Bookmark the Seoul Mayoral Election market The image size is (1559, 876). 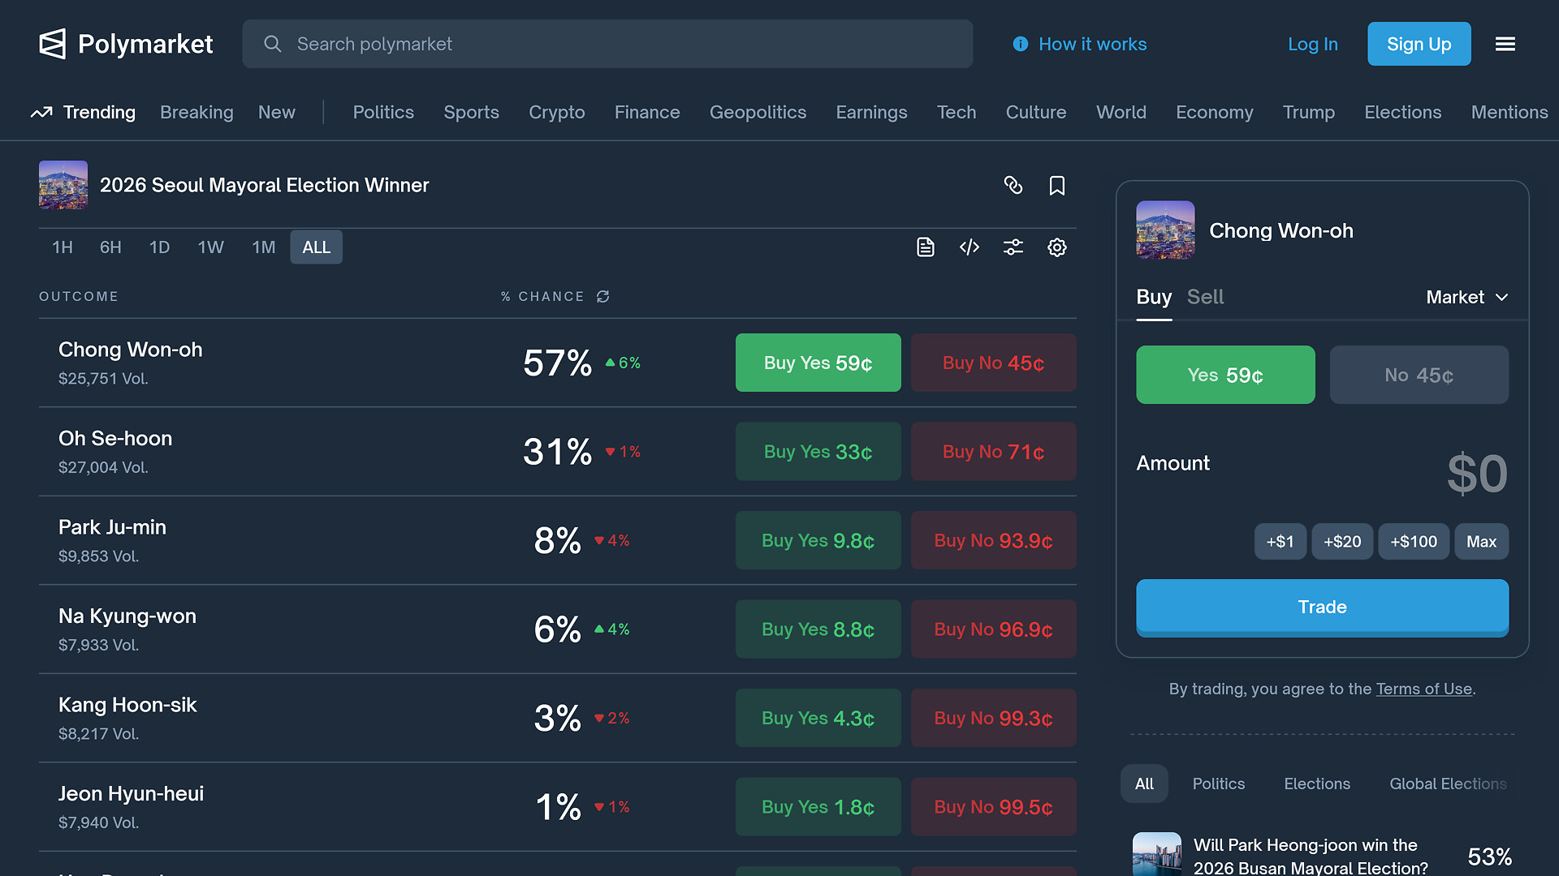1056,186
